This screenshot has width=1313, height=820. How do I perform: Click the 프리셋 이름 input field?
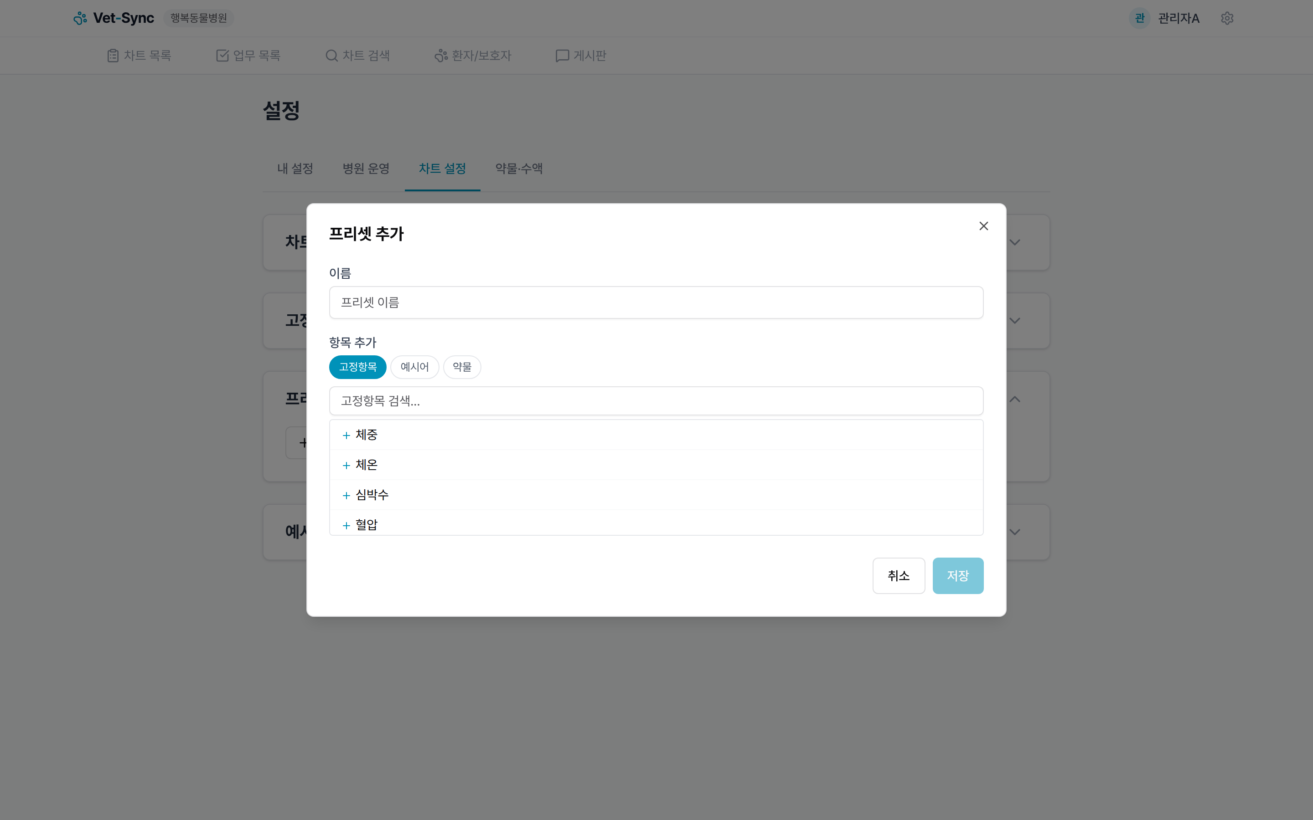click(x=656, y=302)
